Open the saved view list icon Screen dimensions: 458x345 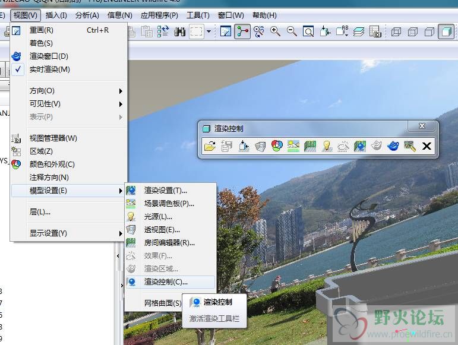(x=342, y=31)
